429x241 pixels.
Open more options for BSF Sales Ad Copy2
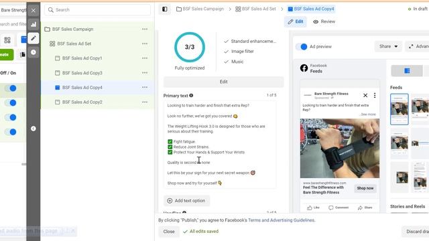pyautogui.click(x=145, y=102)
